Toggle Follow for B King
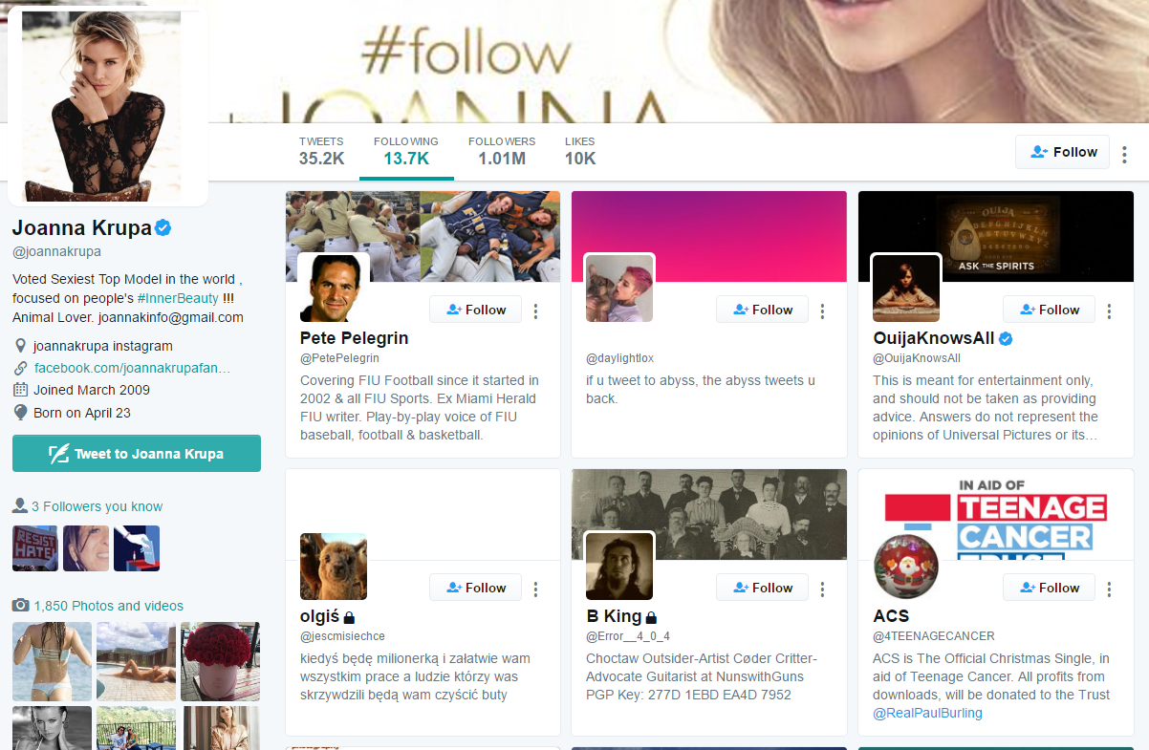 tap(762, 588)
